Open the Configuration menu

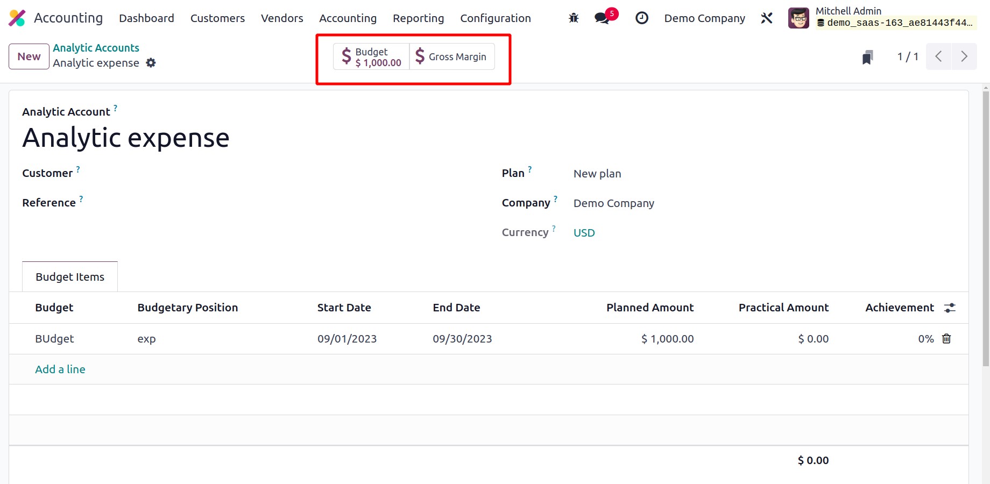click(495, 18)
